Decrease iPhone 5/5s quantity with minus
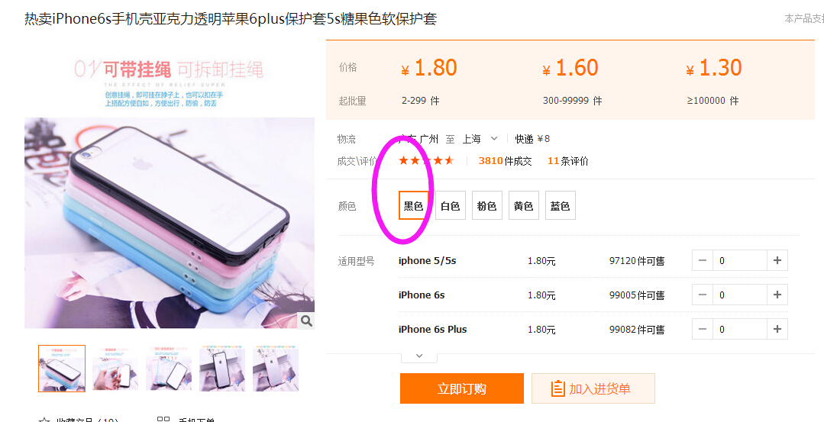Image resolution: width=824 pixels, height=422 pixels. 703,260
